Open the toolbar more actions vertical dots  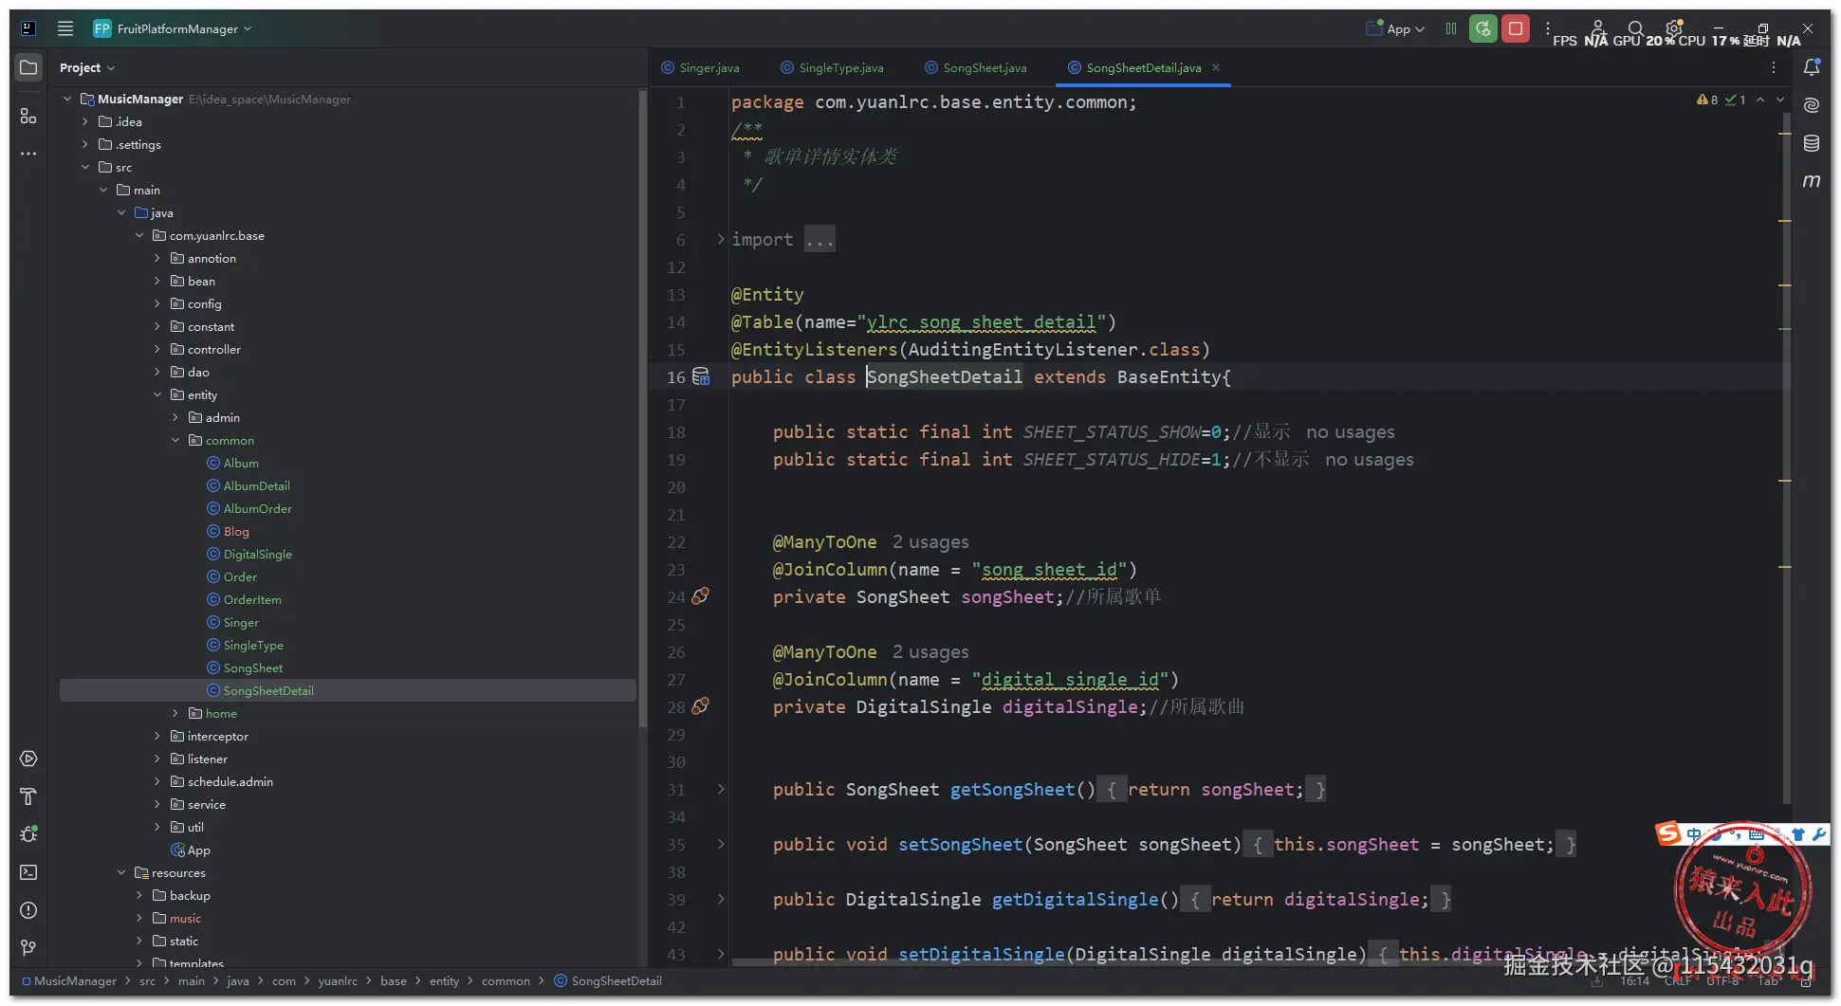pos(1548,28)
